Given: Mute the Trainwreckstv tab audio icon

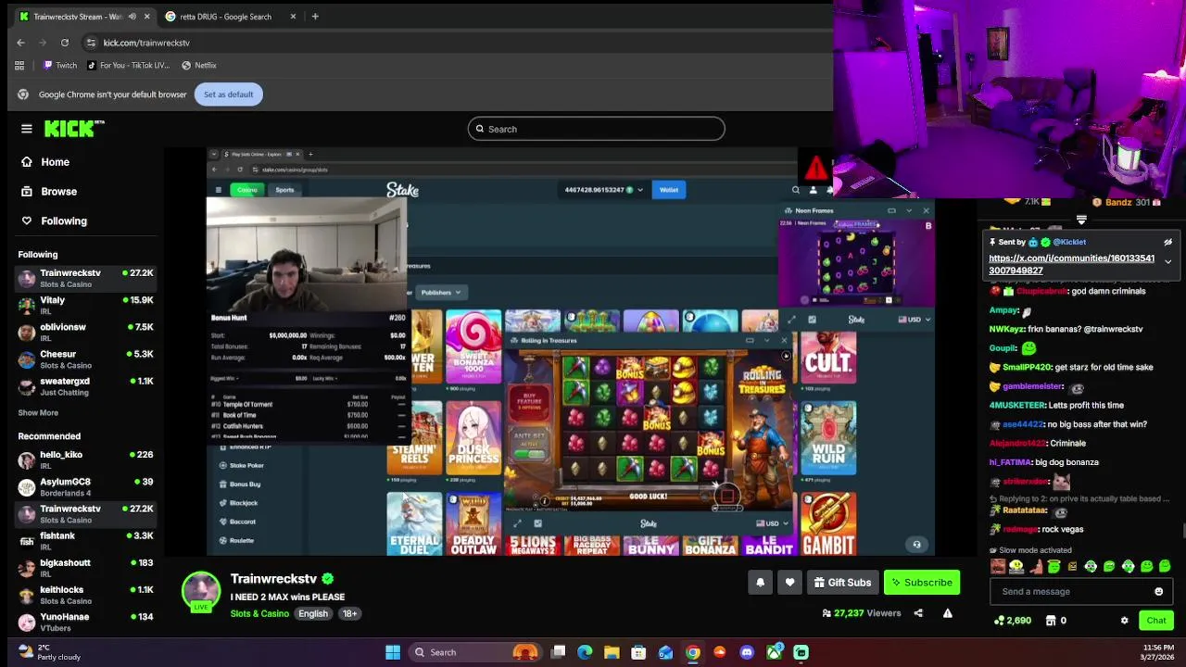Looking at the screenshot, I should 132,17.
